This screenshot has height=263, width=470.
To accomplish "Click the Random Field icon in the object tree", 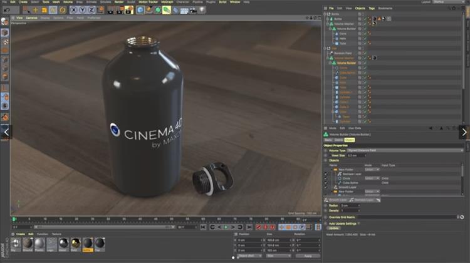I will tap(330, 53).
